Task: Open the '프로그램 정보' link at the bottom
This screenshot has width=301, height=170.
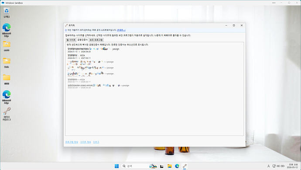Action: pos(72,142)
